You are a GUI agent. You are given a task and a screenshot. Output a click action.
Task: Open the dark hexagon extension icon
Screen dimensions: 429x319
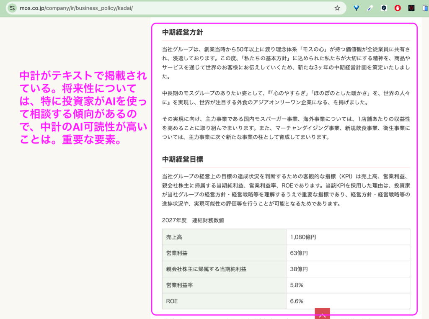384,8
